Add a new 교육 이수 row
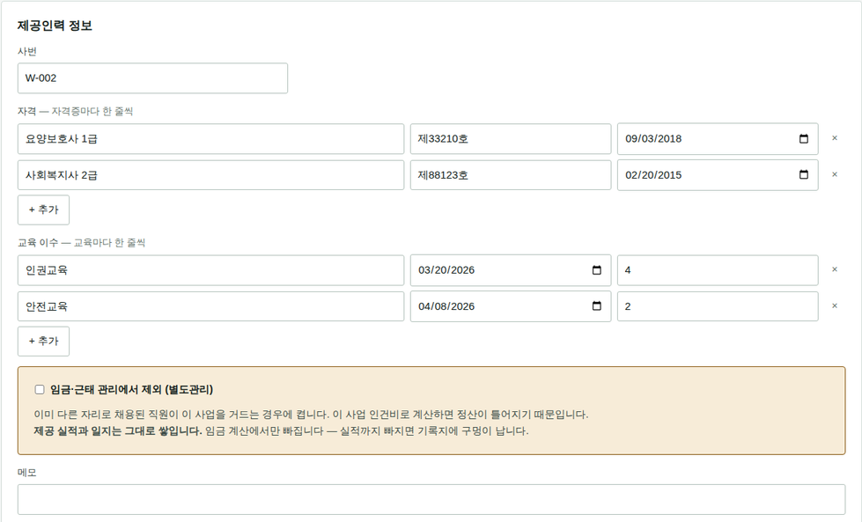This screenshot has width=862, height=522. tap(43, 342)
